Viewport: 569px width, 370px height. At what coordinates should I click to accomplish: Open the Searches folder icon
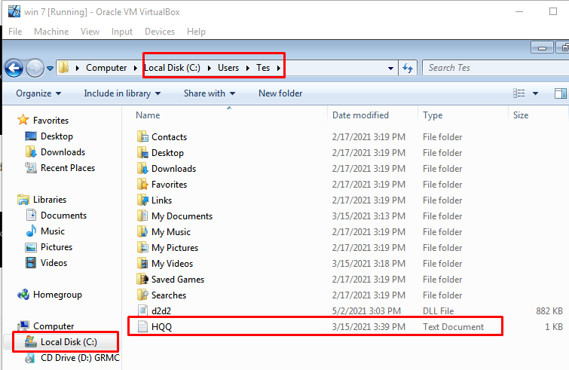tap(143, 295)
